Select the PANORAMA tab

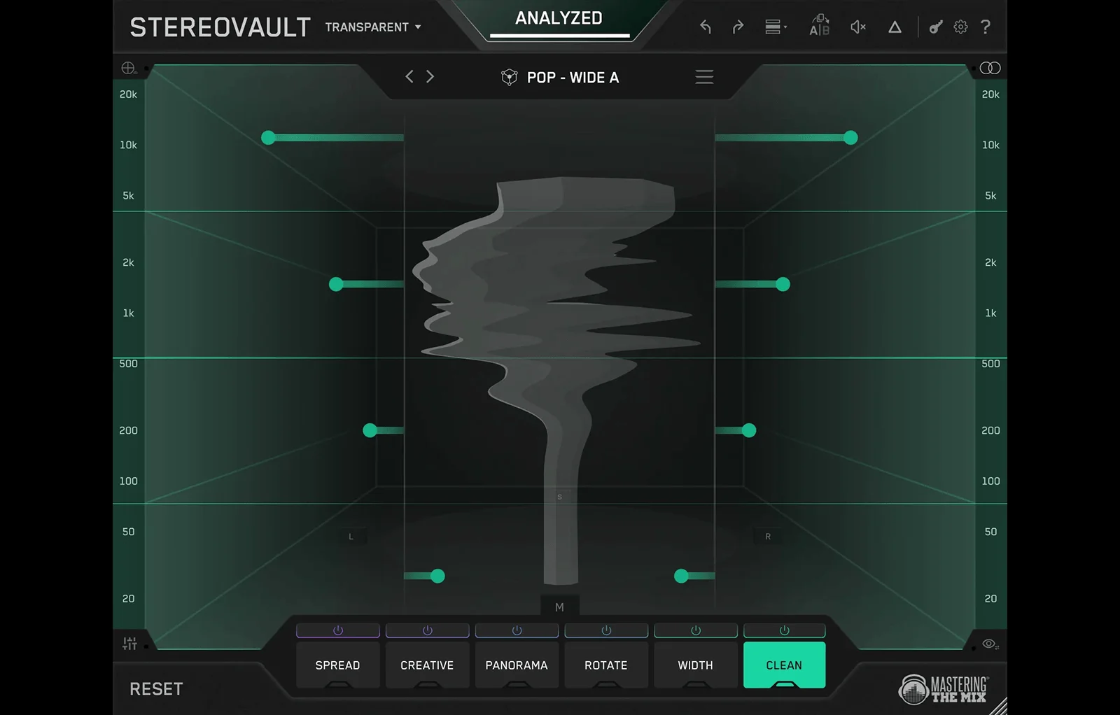pyautogui.click(x=517, y=665)
